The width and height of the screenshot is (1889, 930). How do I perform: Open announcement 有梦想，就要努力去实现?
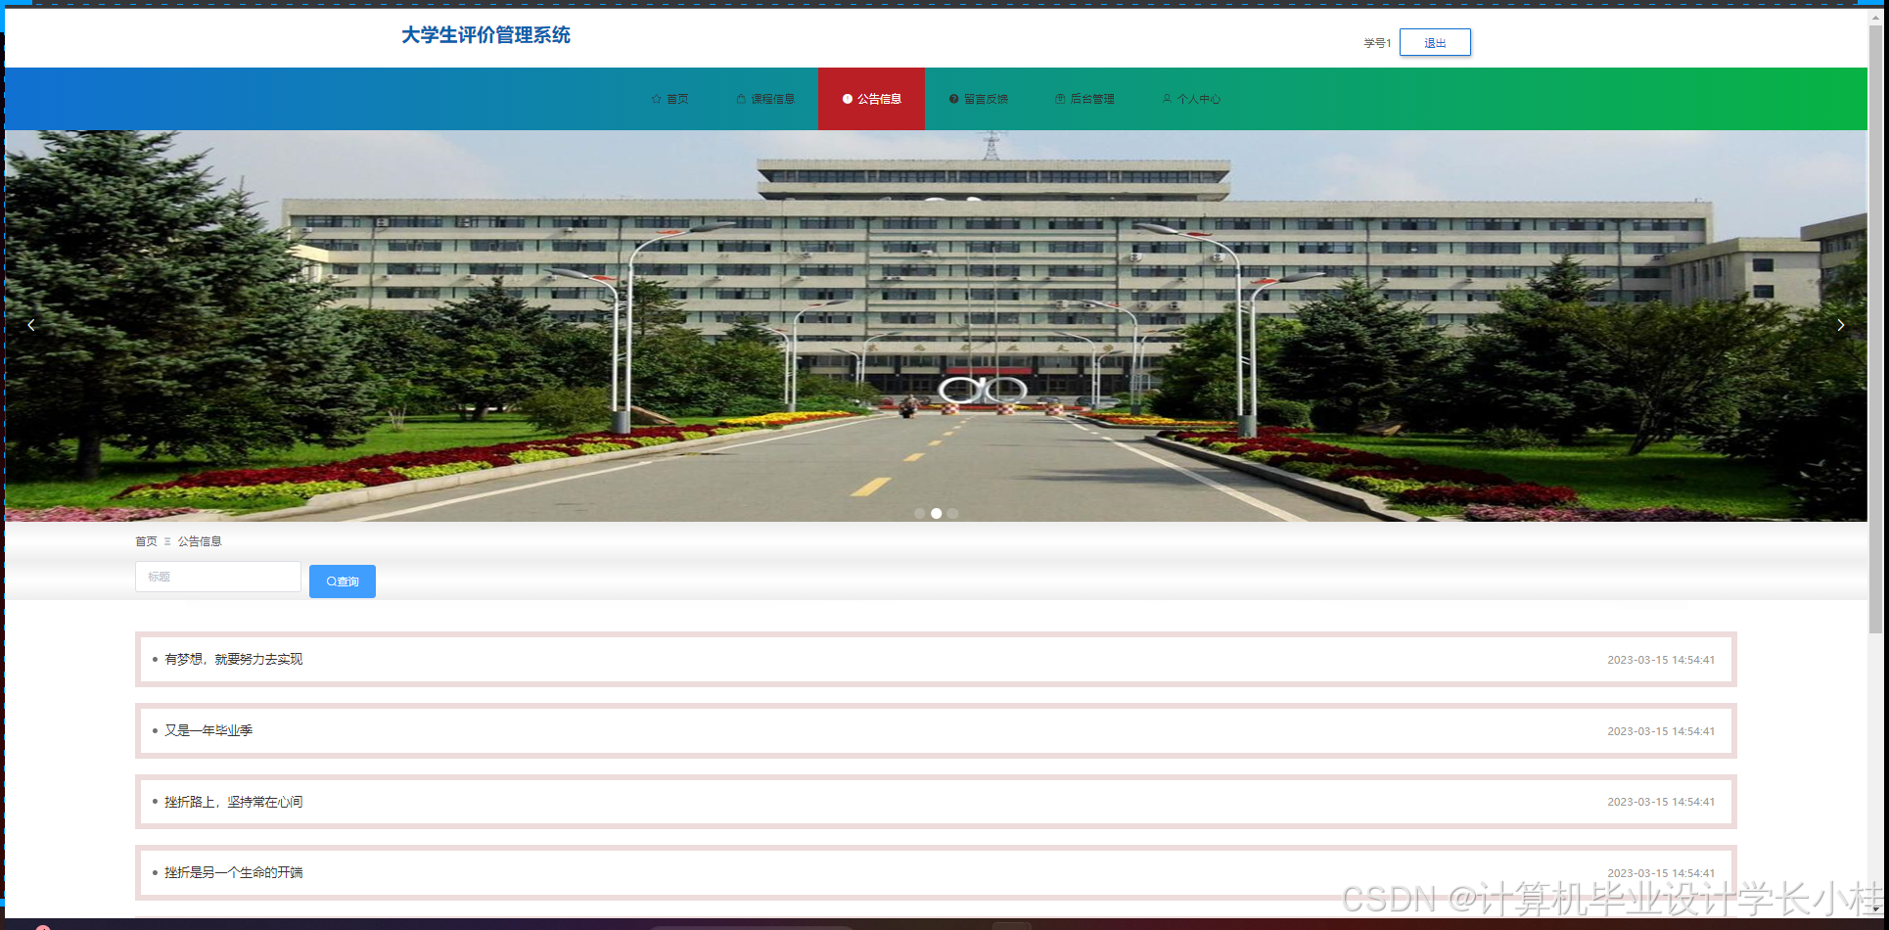pyautogui.click(x=936, y=660)
